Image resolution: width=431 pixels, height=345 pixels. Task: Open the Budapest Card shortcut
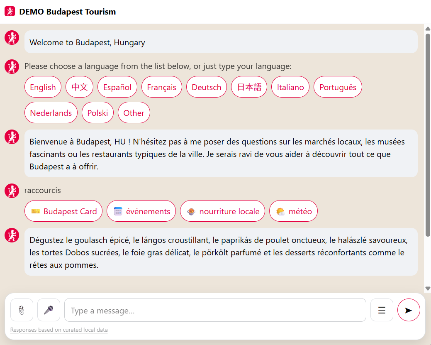tap(63, 211)
